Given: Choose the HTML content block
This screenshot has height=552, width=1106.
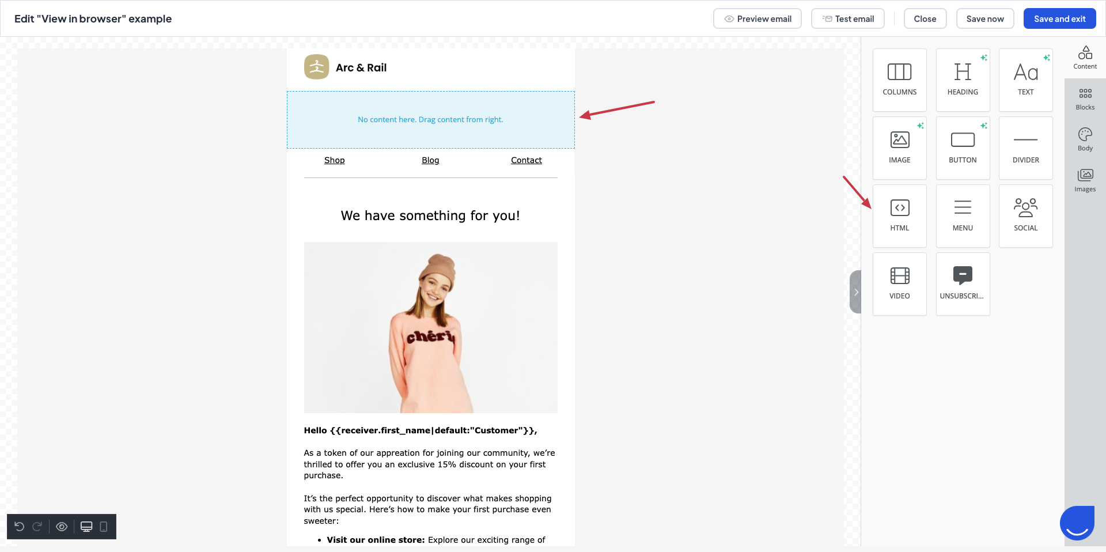Looking at the screenshot, I should point(899,215).
